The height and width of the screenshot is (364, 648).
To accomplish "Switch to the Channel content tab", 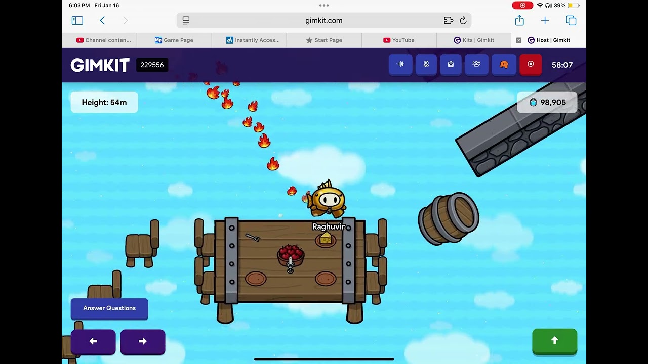I will [x=103, y=40].
